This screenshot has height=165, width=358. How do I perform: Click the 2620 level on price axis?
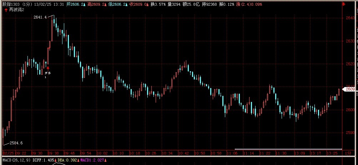tap(349, 64)
